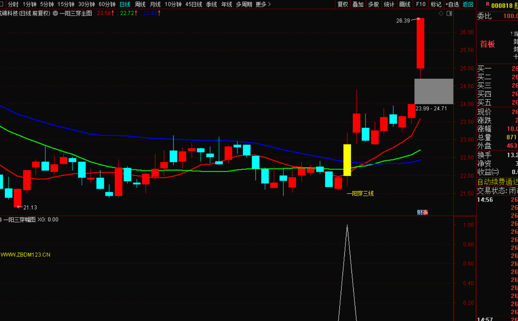Open the 复权 adjustment menu

343,4
